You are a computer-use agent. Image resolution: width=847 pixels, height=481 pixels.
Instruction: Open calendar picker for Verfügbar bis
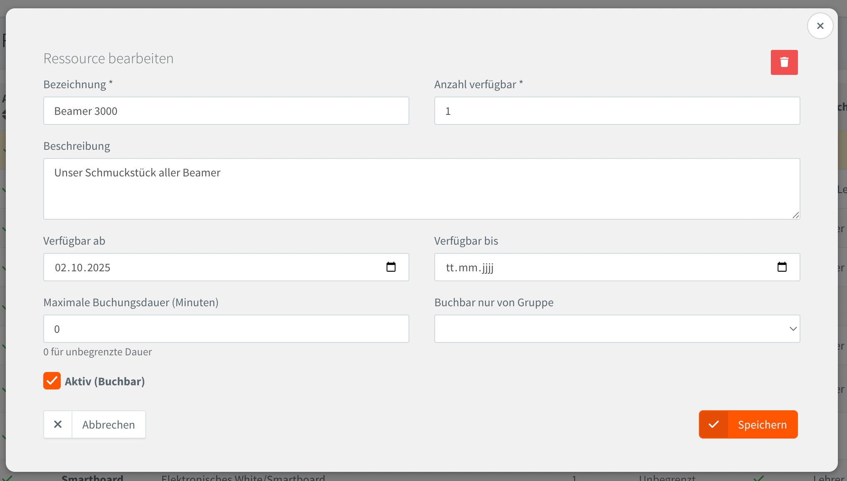pos(782,267)
